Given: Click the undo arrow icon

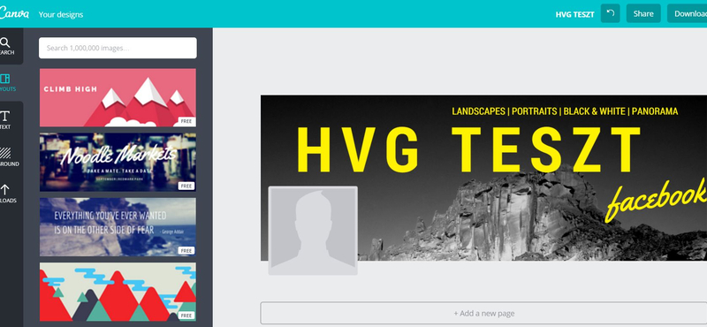Looking at the screenshot, I should coord(610,13).
